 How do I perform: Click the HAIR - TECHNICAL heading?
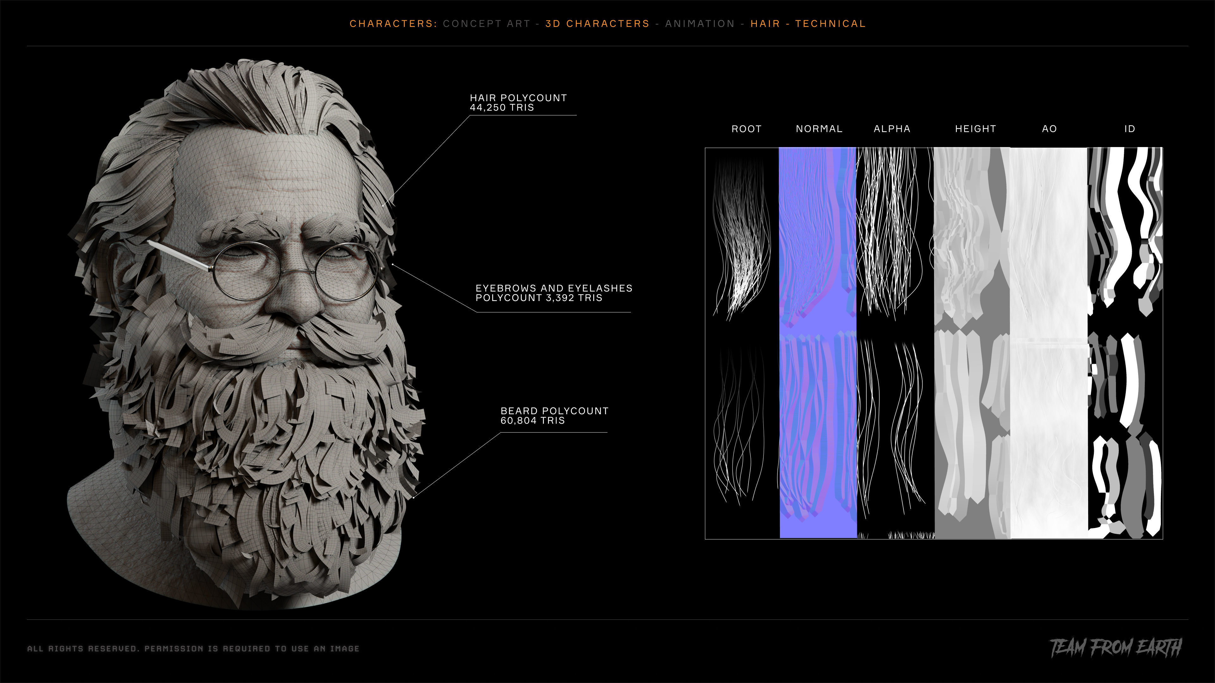point(808,24)
